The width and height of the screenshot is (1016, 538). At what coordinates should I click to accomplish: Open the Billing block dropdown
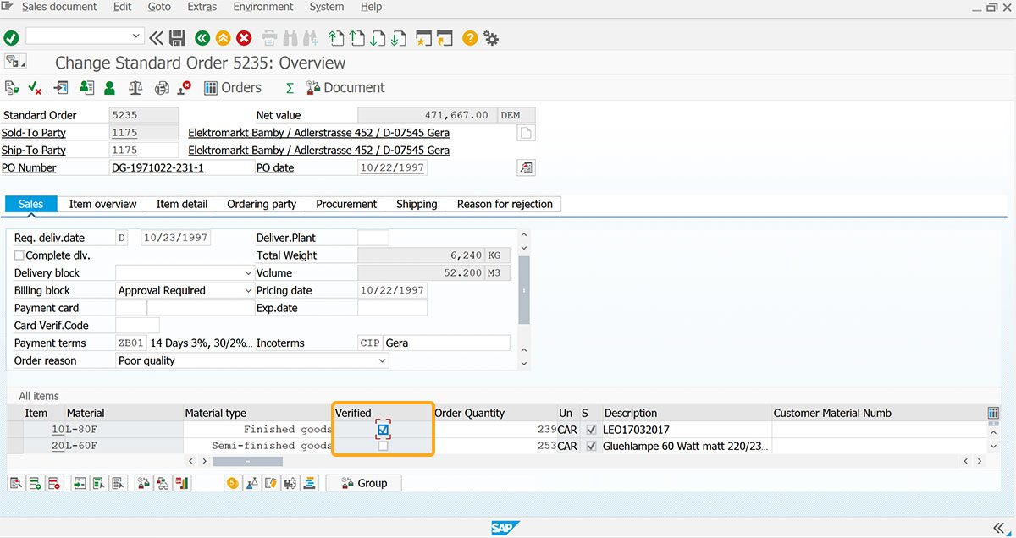coord(248,290)
